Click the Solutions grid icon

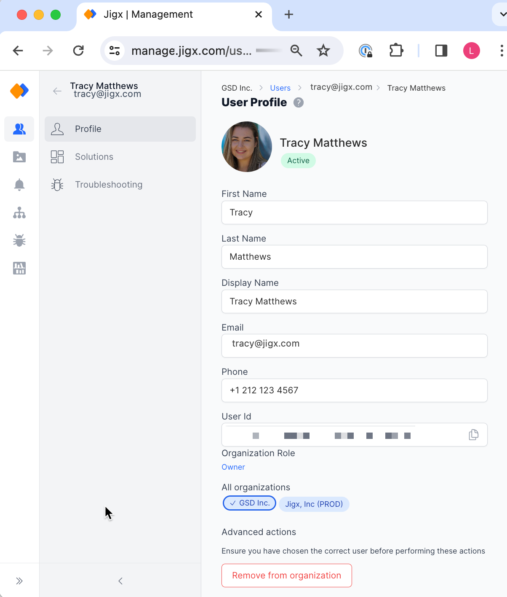[x=57, y=157]
